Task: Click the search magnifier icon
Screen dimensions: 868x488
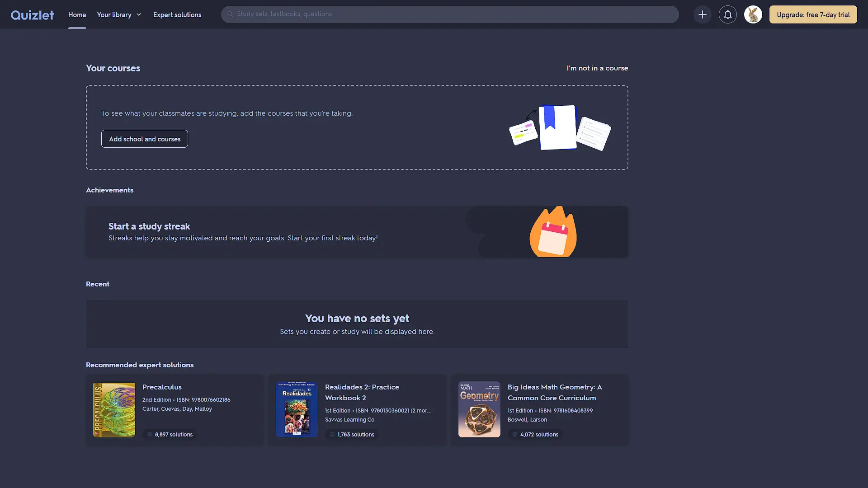Action: 230,14
